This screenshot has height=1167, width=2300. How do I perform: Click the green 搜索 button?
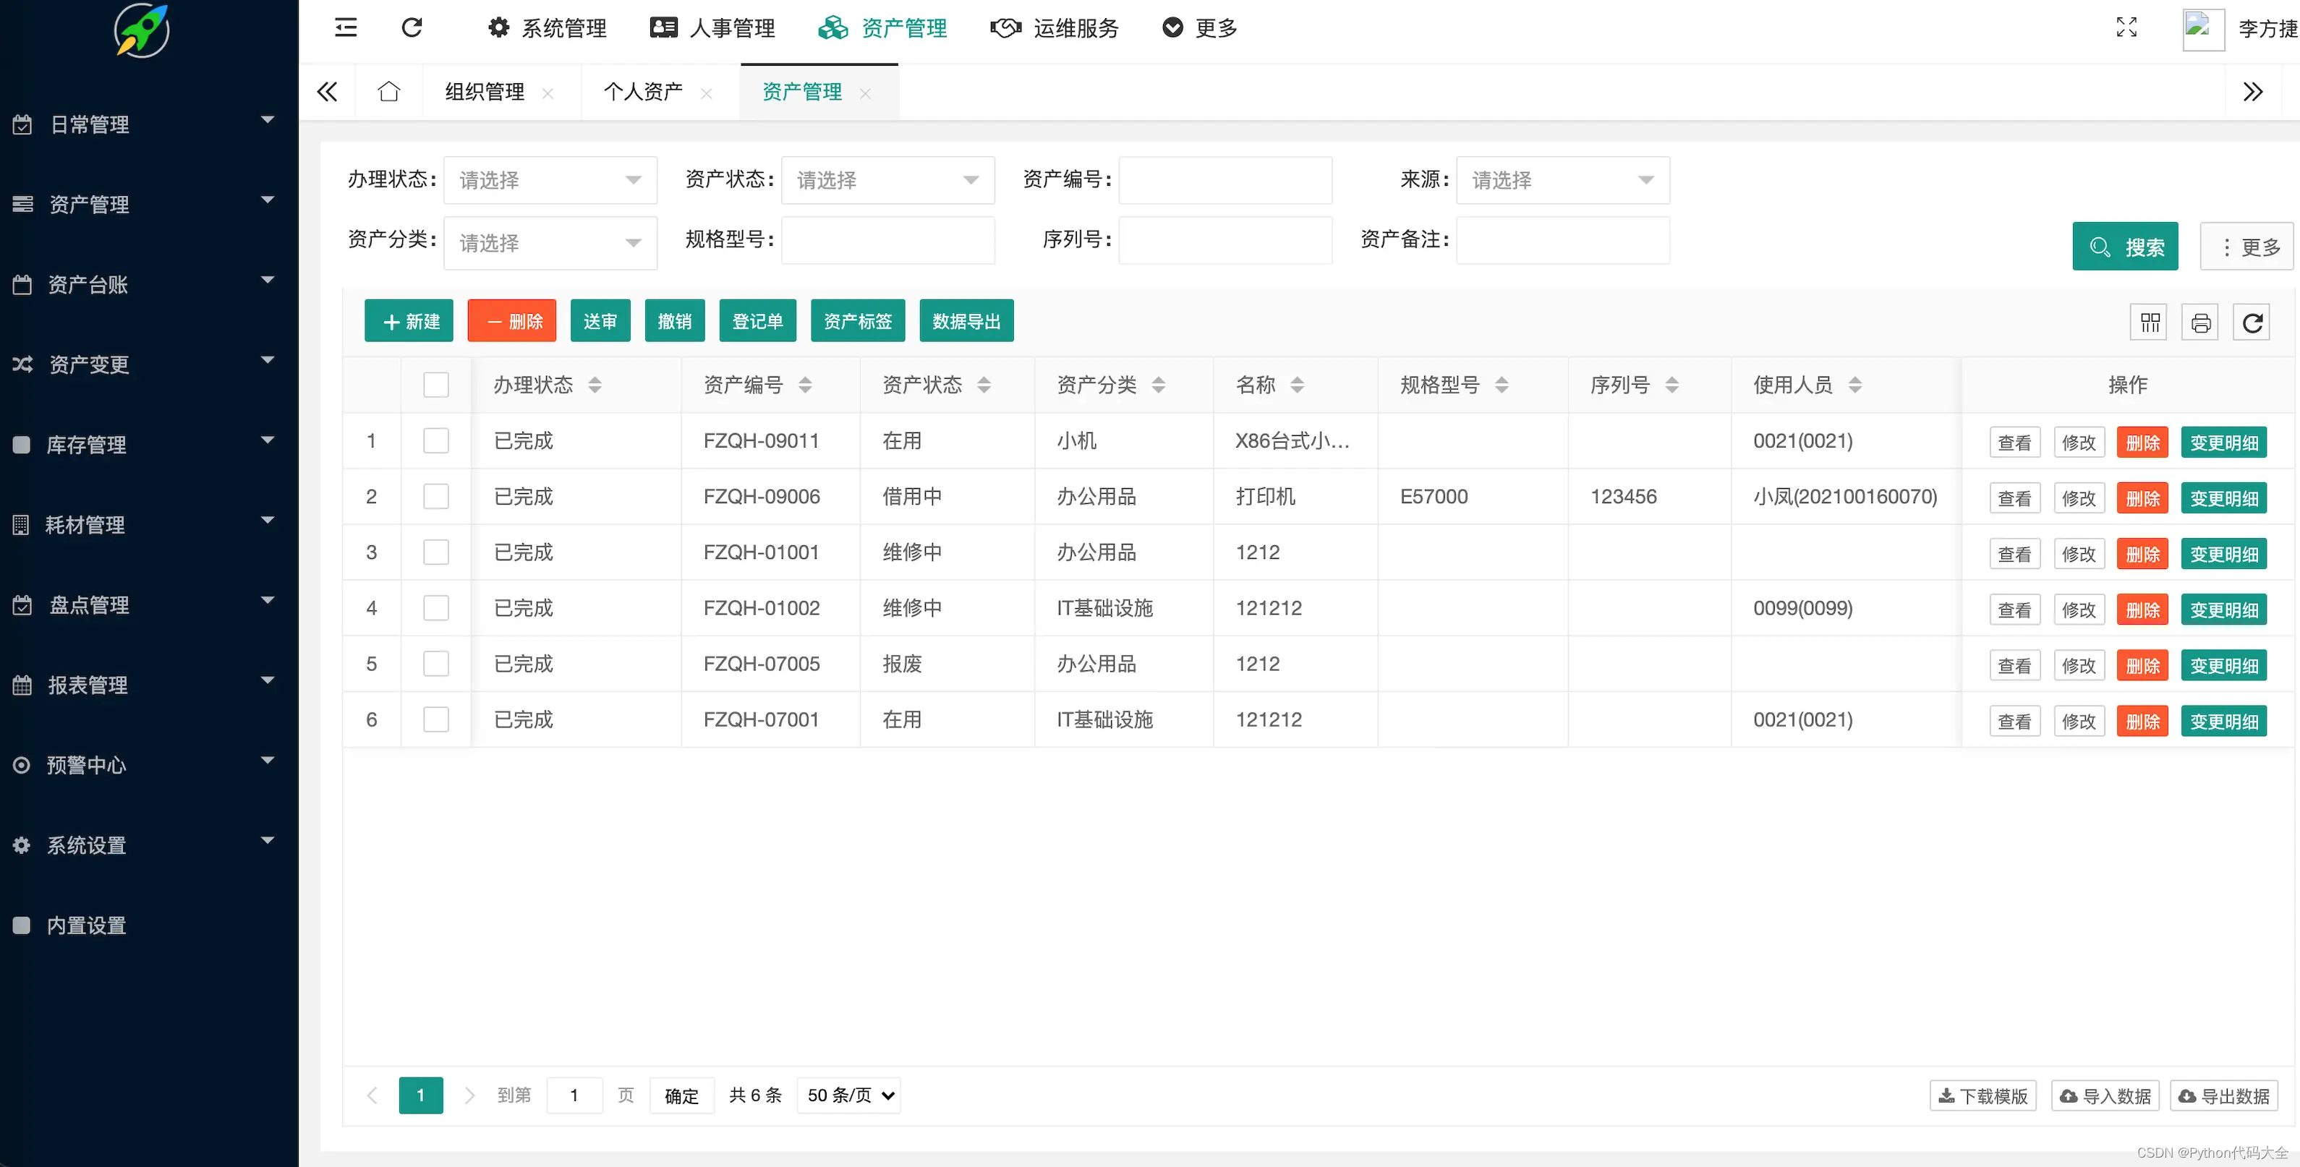(2125, 247)
